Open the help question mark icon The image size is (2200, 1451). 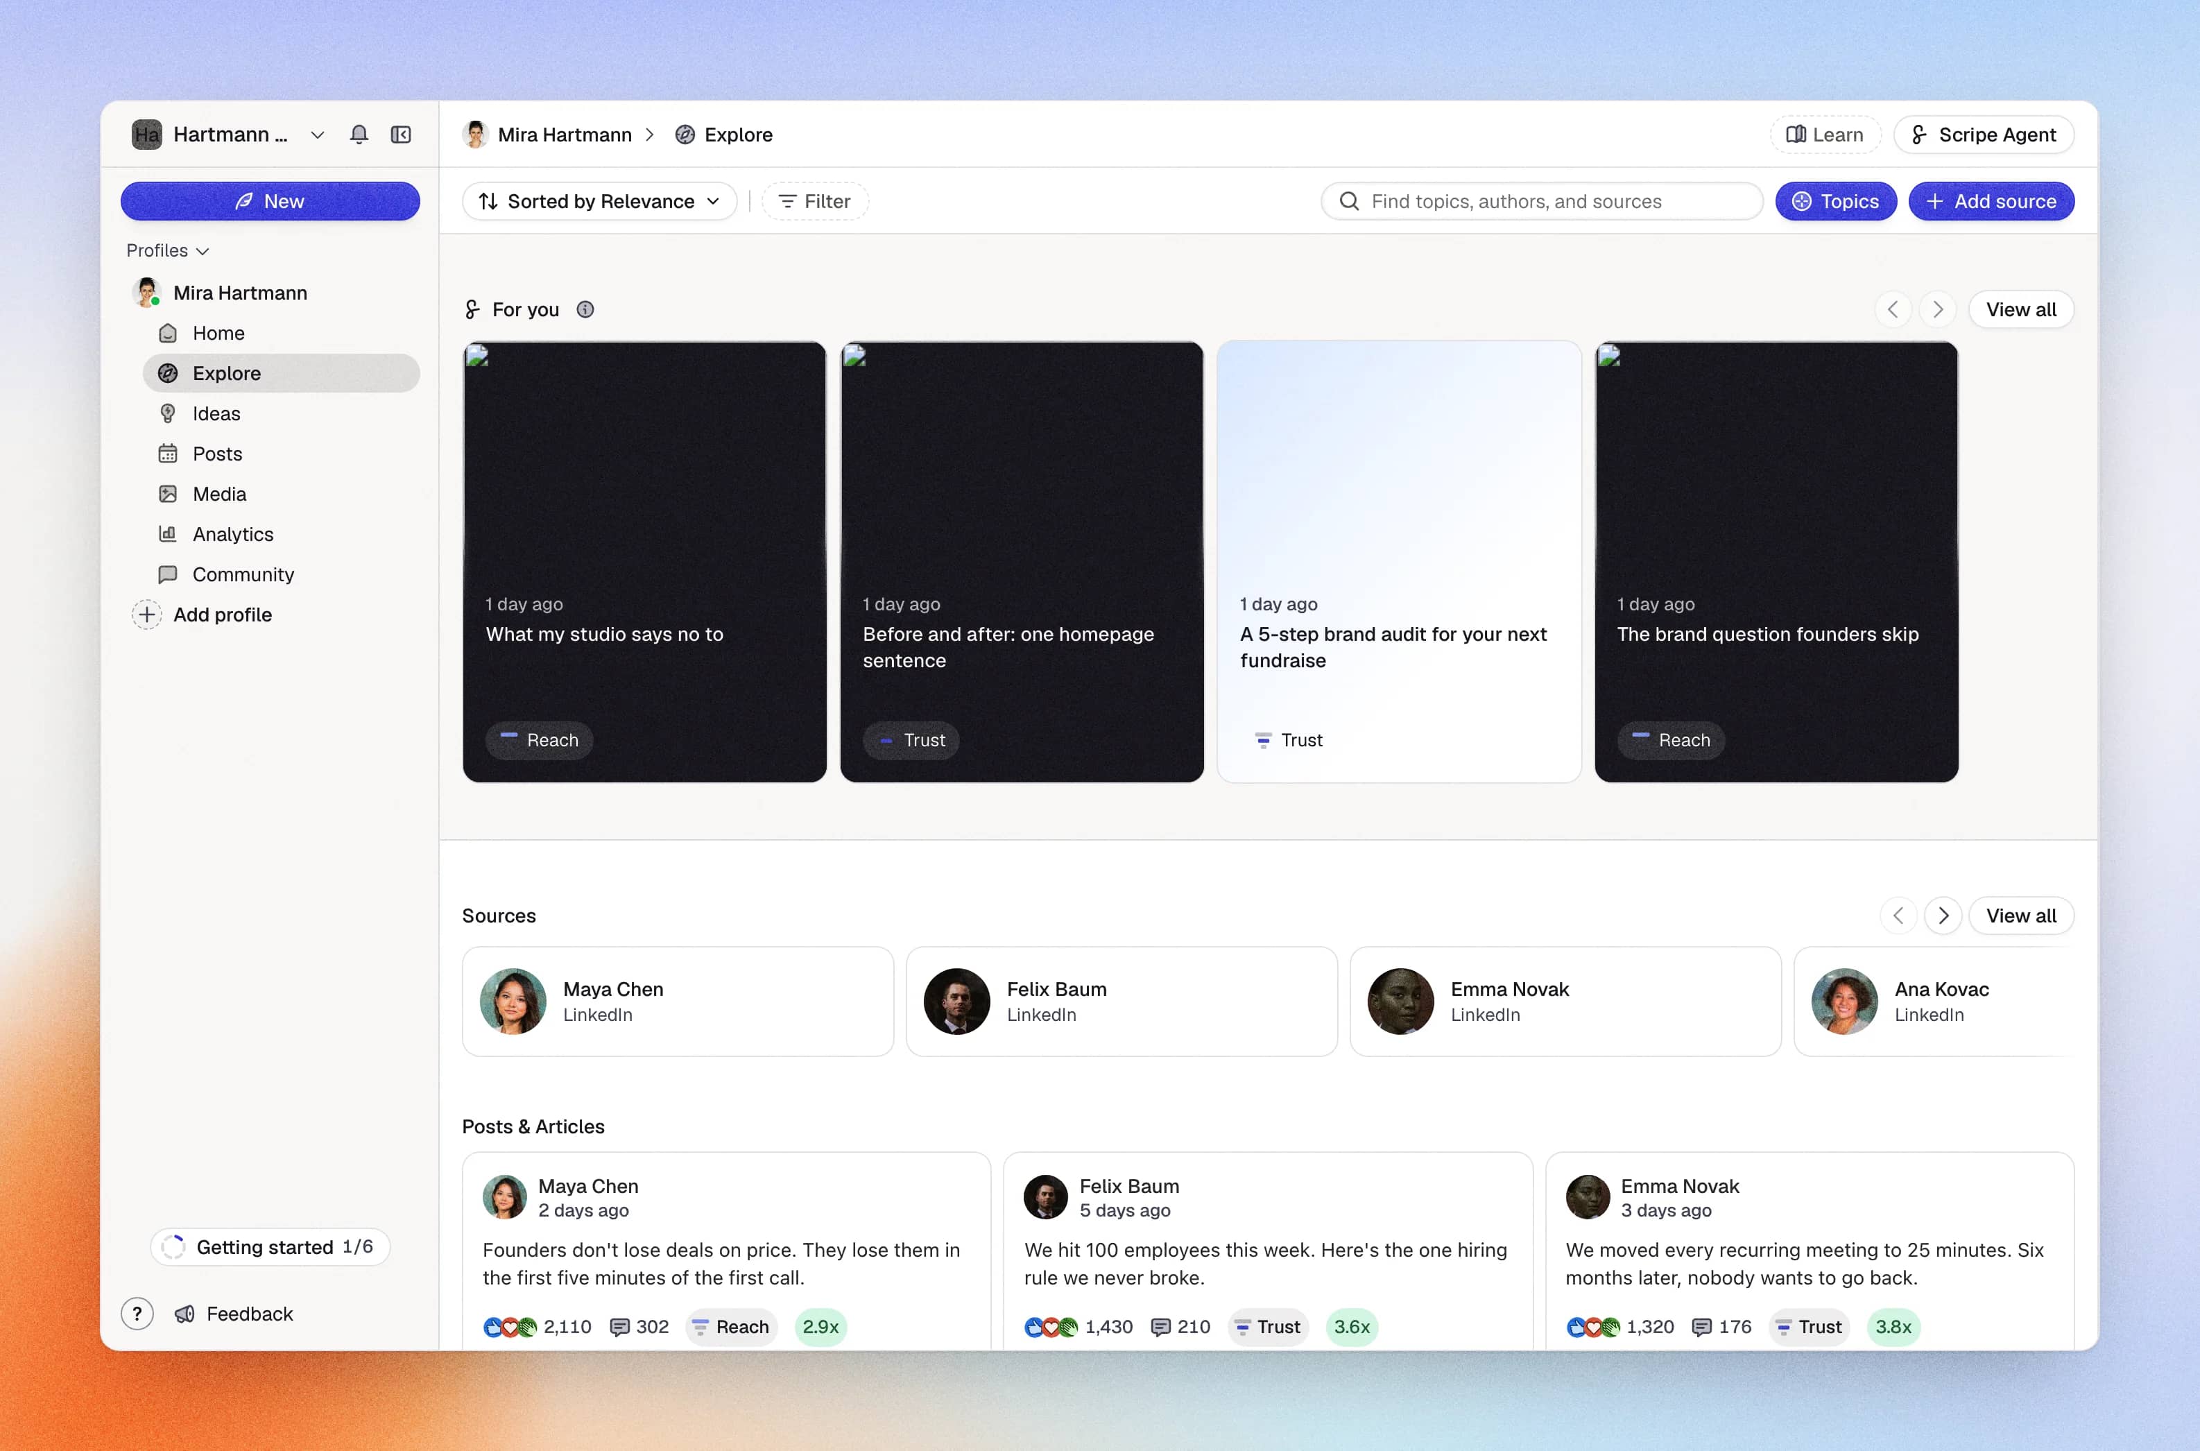[x=137, y=1313]
